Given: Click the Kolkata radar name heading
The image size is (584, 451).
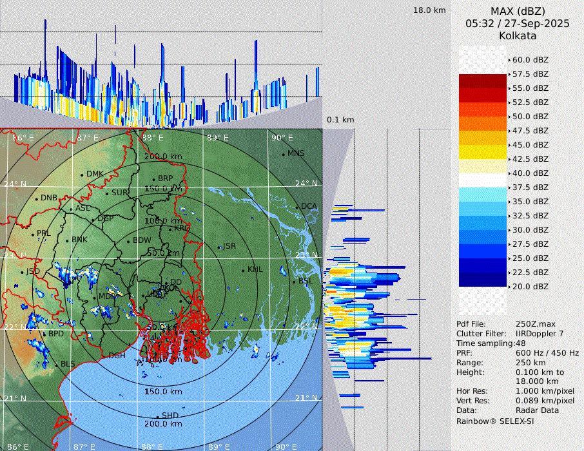Looking at the screenshot, I should point(518,36).
